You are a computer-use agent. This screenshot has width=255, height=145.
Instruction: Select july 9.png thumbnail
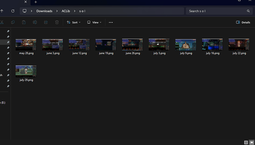pos(186,45)
